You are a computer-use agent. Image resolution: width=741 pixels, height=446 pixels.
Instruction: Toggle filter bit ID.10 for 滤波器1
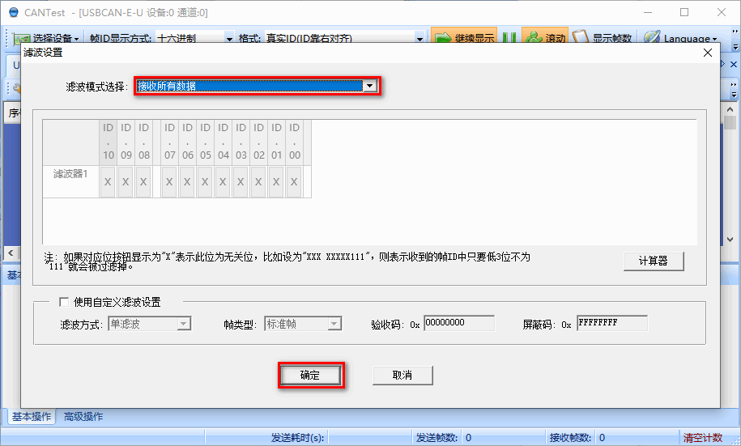(x=108, y=182)
